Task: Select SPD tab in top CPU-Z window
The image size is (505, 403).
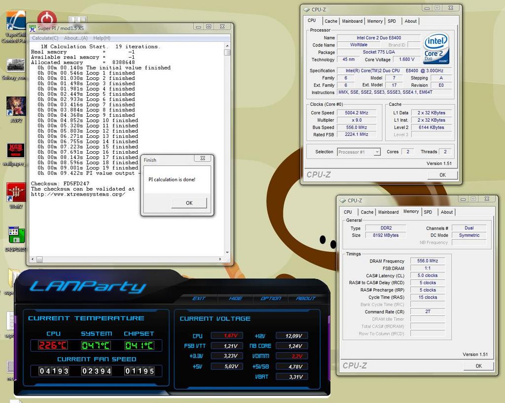Action: (x=392, y=21)
